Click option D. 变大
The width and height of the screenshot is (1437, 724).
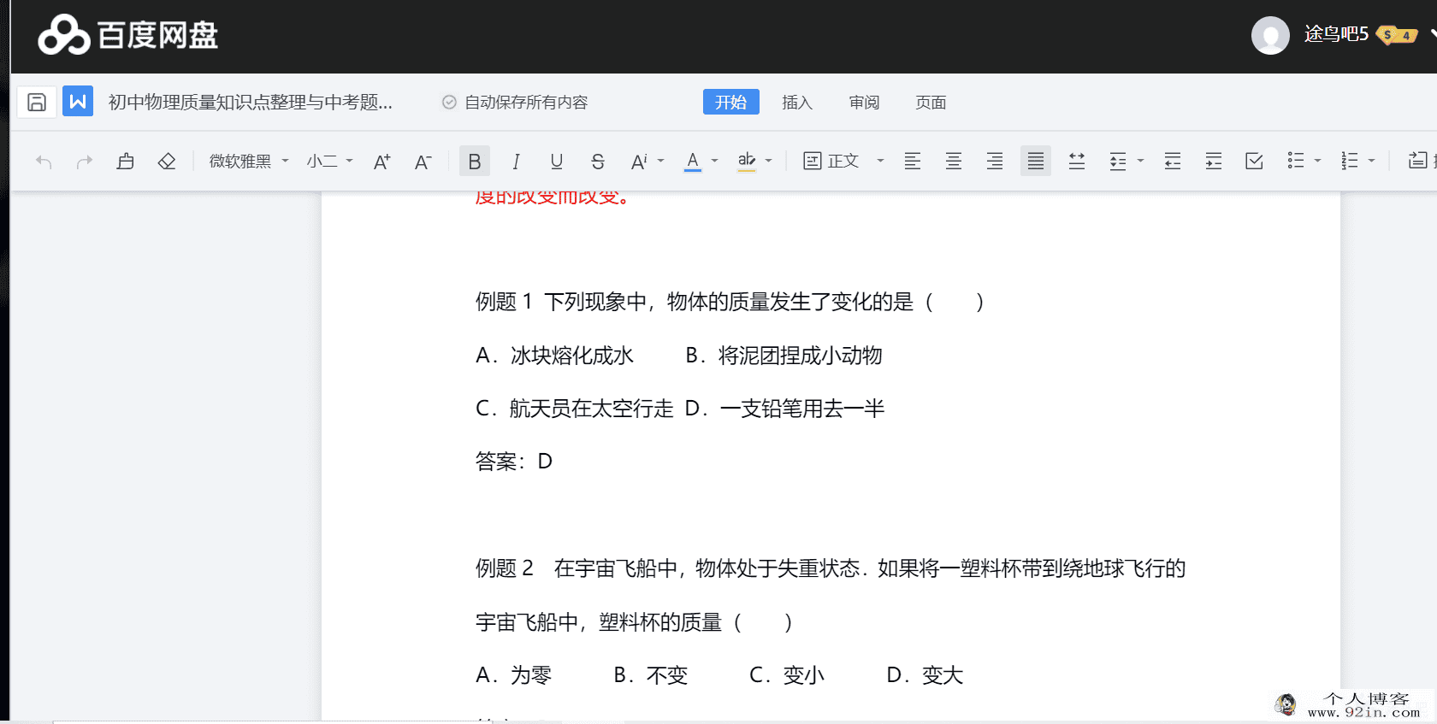tap(925, 675)
